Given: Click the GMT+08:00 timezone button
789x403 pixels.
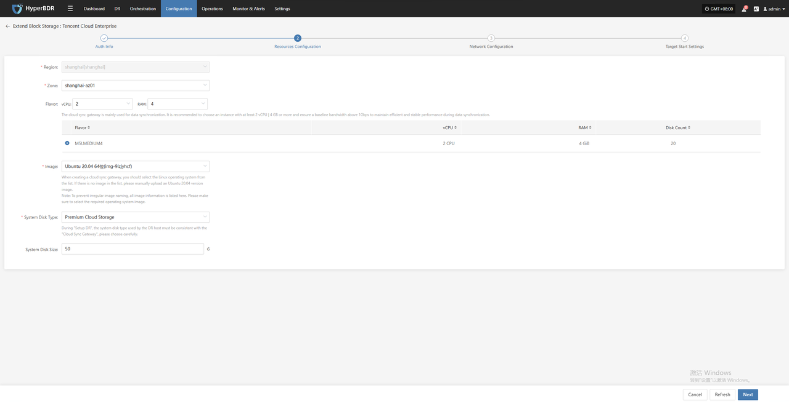Looking at the screenshot, I should point(719,9).
